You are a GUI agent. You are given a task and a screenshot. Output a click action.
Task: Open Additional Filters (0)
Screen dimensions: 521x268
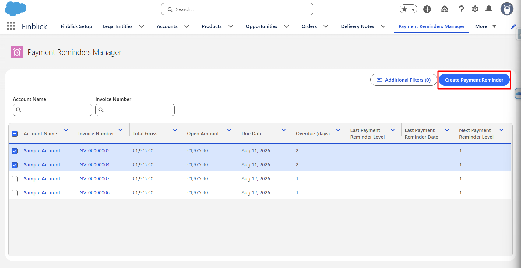(404, 80)
